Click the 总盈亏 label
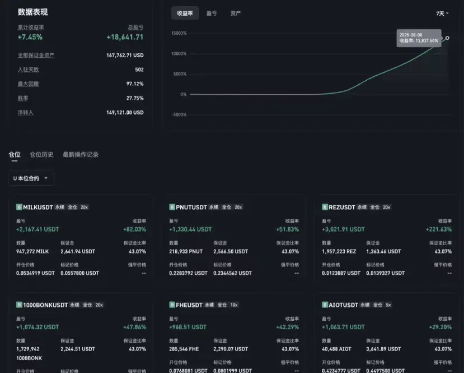 click(135, 27)
